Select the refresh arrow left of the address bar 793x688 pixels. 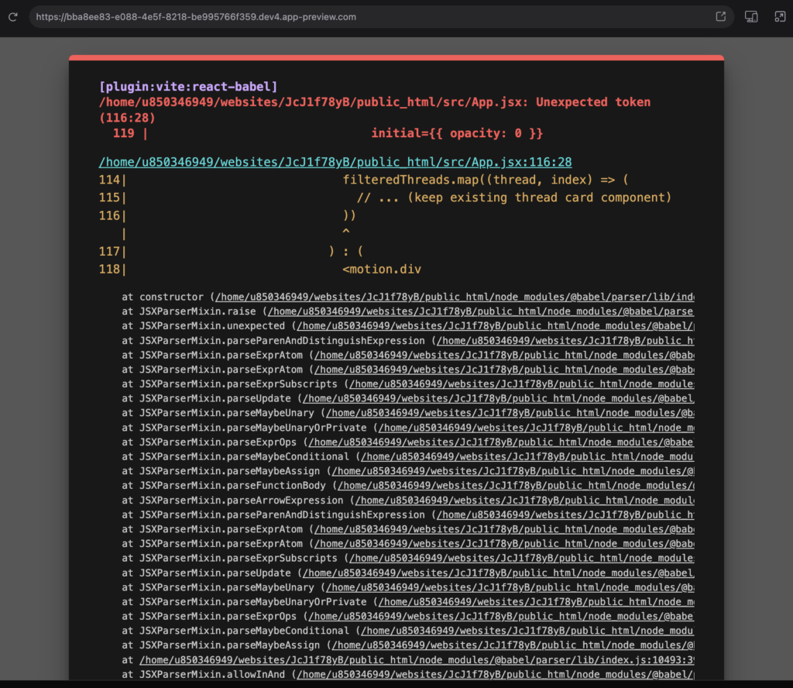click(x=13, y=15)
